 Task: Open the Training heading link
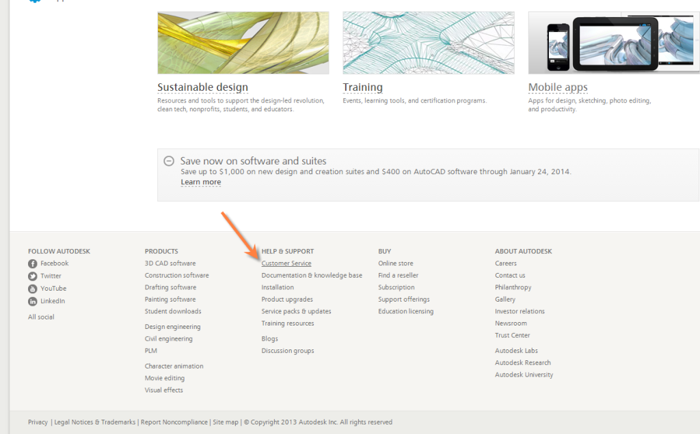click(362, 87)
